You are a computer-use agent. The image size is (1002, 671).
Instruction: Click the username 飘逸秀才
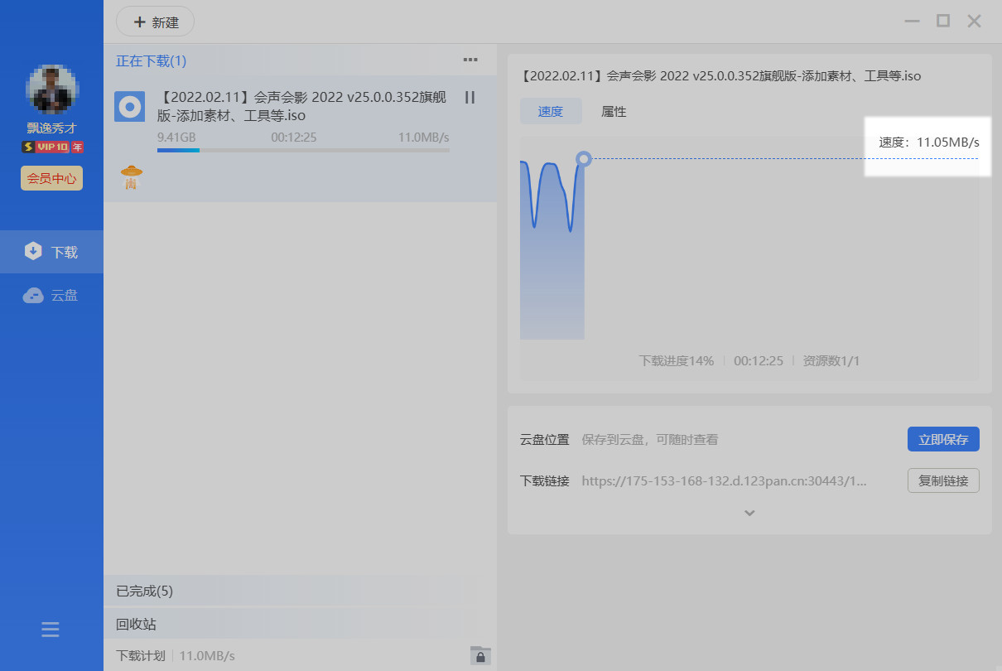click(x=51, y=128)
